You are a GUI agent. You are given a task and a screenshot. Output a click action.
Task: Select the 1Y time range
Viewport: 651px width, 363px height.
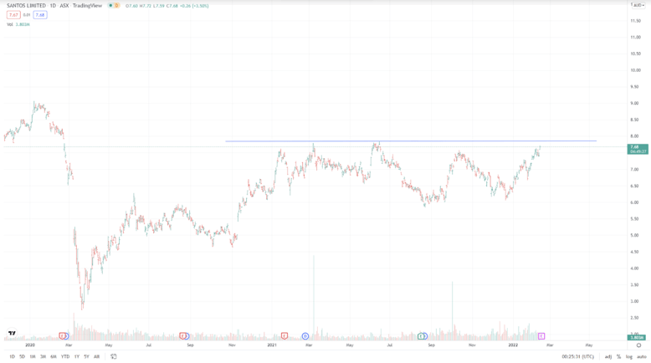77,357
